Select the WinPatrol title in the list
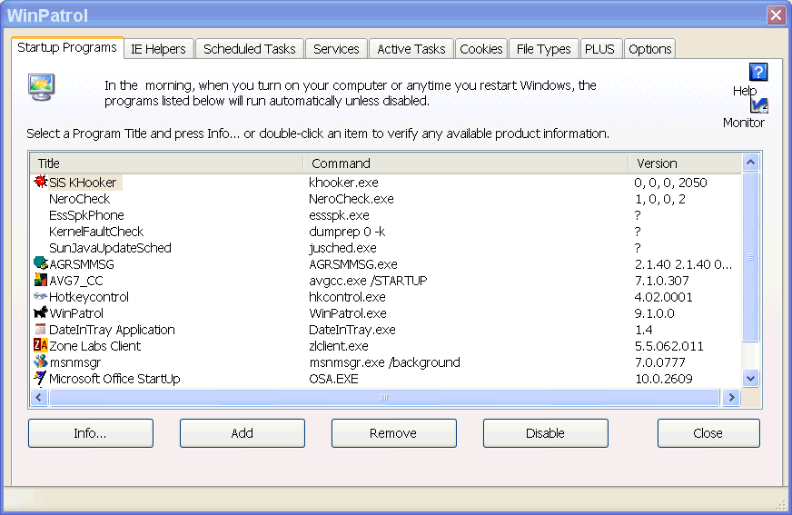 [75, 313]
